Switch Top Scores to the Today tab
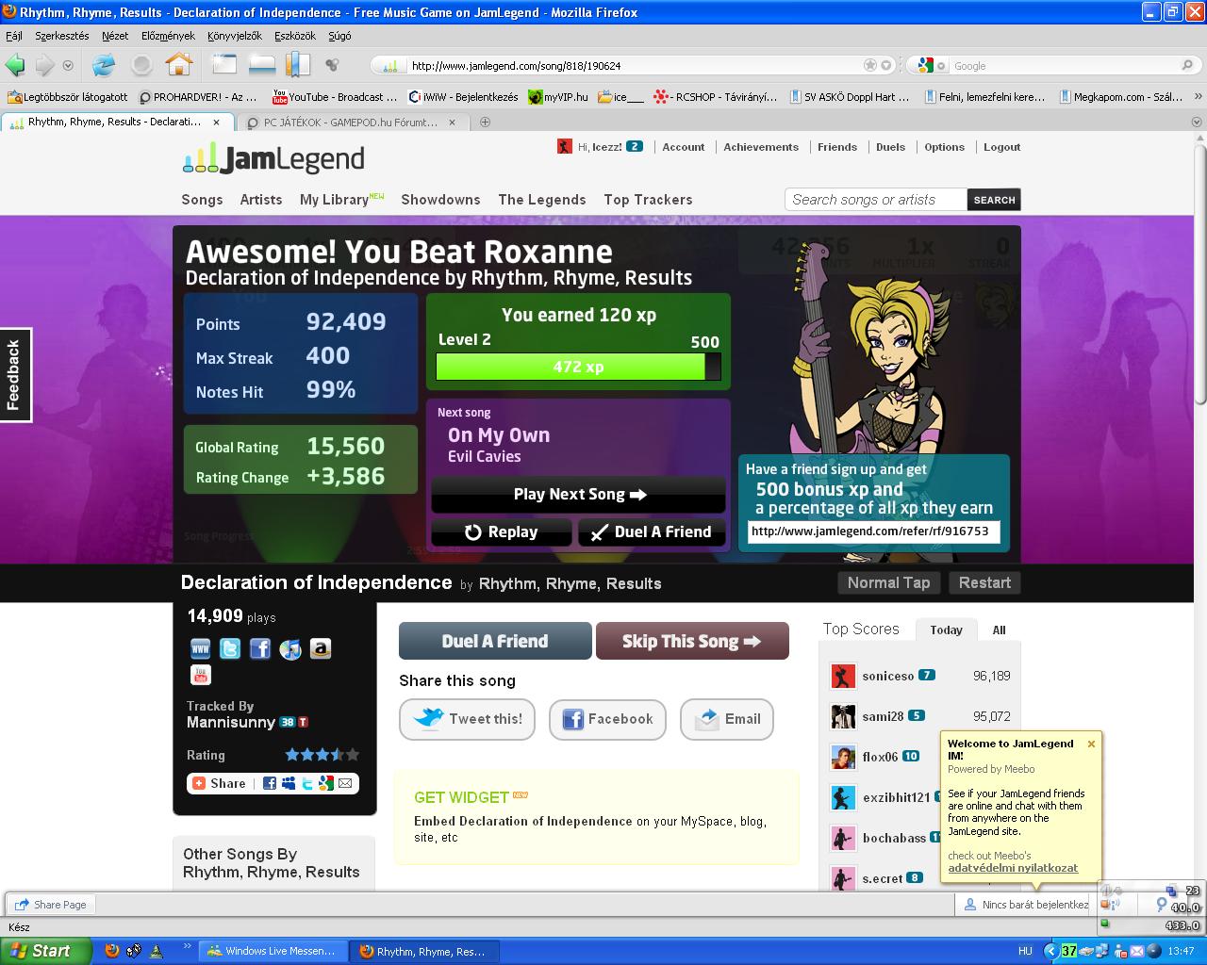 pos(946,630)
